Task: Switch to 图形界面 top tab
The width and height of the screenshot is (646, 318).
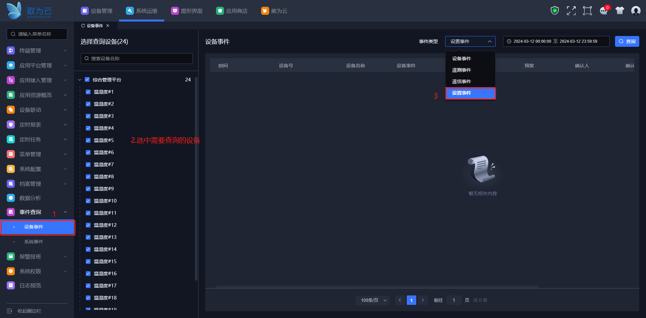Action: (x=187, y=11)
